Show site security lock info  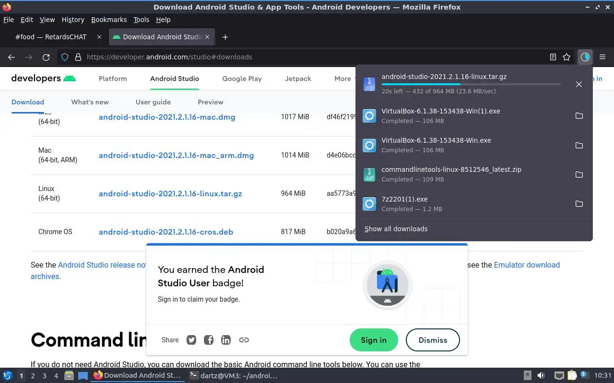click(78, 57)
